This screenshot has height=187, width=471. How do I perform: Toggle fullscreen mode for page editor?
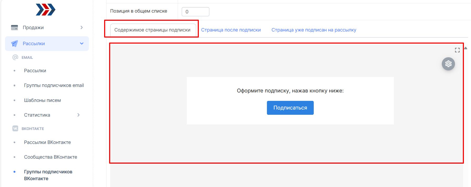[457, 50]
